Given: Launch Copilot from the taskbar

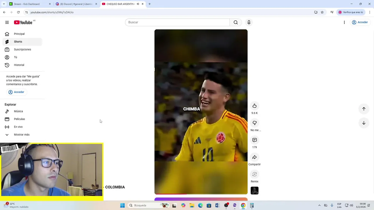Looking at the screenshot, I should click(x=183, y=205).
